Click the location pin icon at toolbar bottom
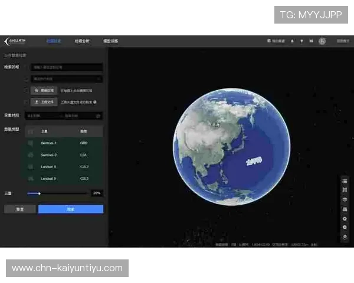 pos(345,237)
